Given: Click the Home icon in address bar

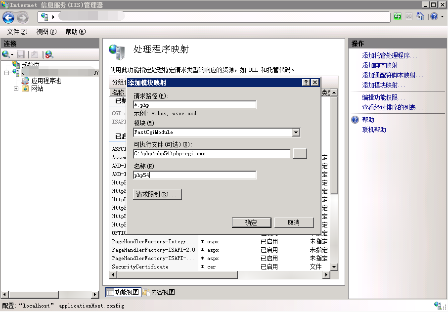Looking at the screenshot, I should tap(420, 17).
